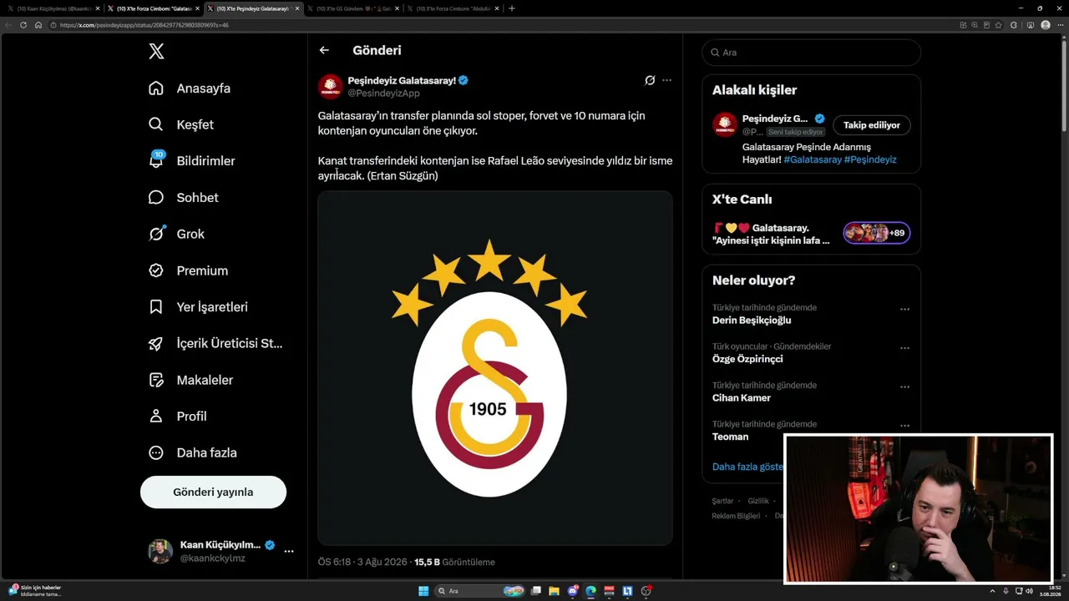The height and width of the screenshot is (601, 1069).
Task: Click the Grok explain icon on the post
Action: click(x=650, y=80)
